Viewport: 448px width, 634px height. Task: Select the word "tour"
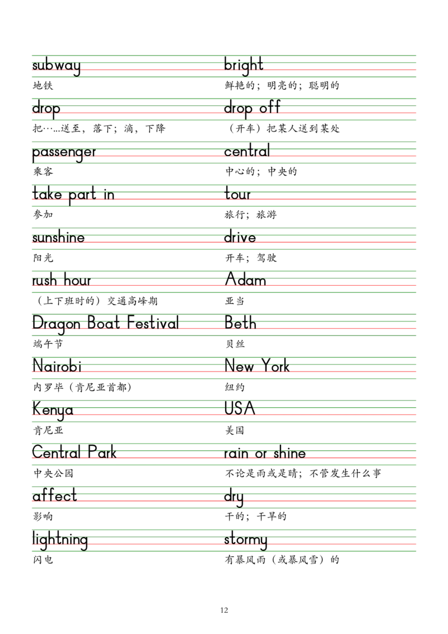tap(237, 195)
